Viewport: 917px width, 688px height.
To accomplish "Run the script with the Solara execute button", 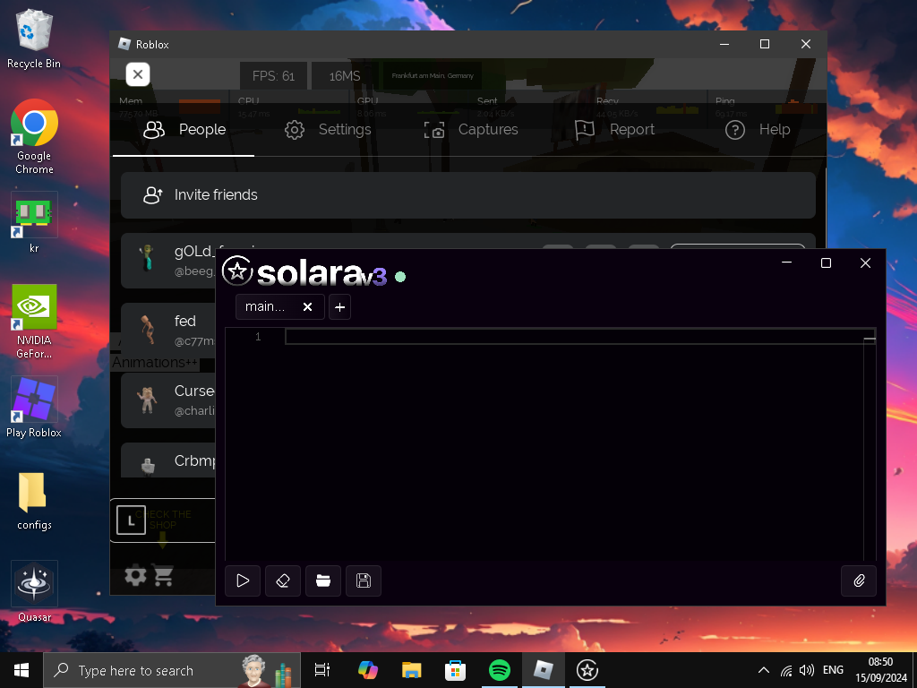I will 243,580.
